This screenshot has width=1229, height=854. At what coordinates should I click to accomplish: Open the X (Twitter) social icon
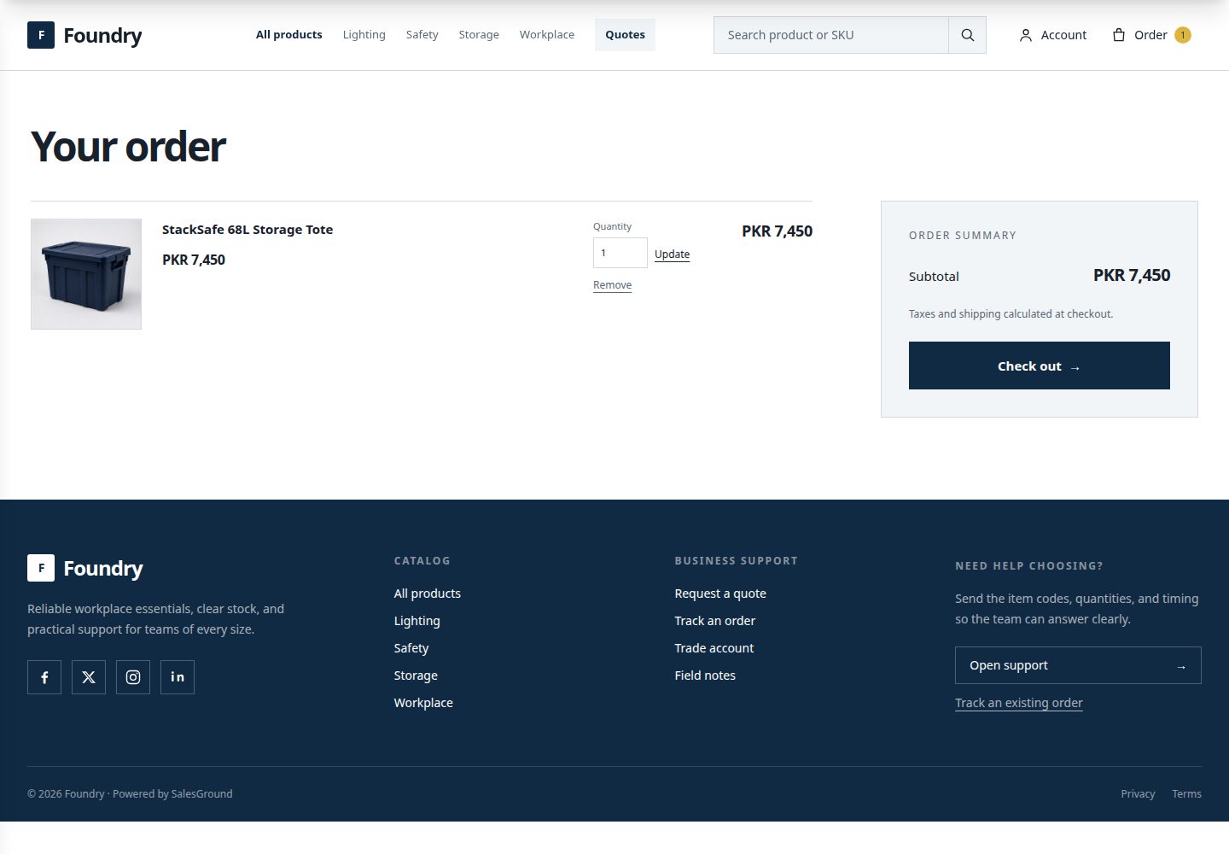(x=89, y=677)
